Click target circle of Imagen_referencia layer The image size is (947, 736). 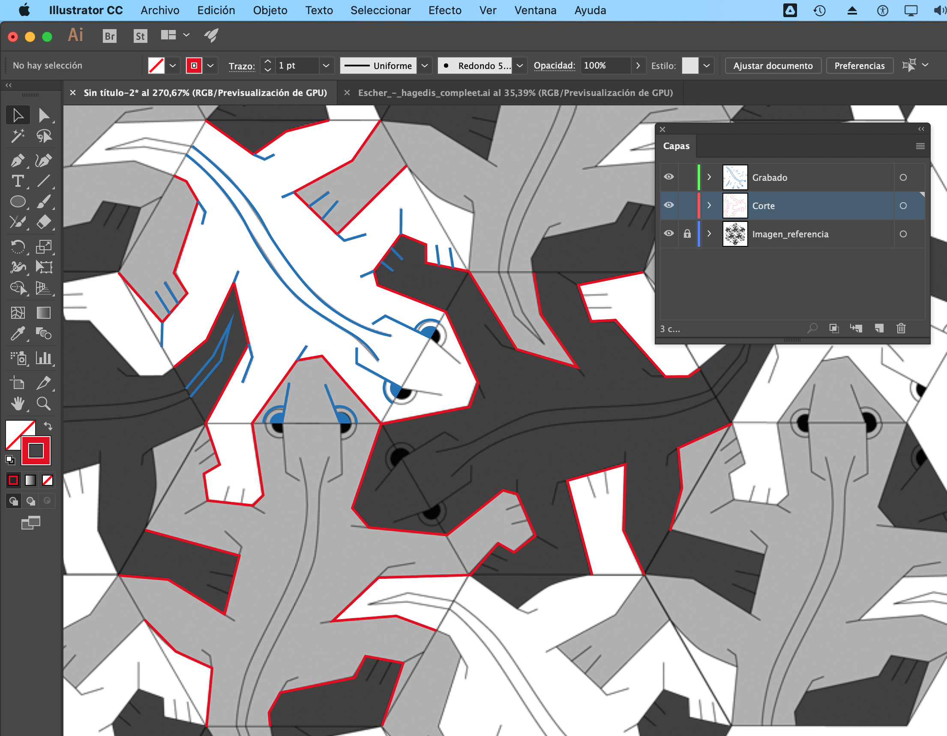903,234
